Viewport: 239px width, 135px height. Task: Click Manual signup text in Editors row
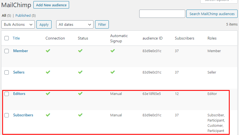(x=116, y=94)
